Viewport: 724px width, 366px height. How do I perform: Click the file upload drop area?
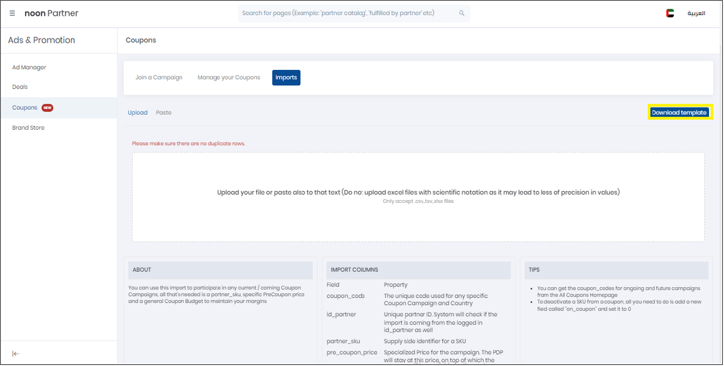(418, 197)
